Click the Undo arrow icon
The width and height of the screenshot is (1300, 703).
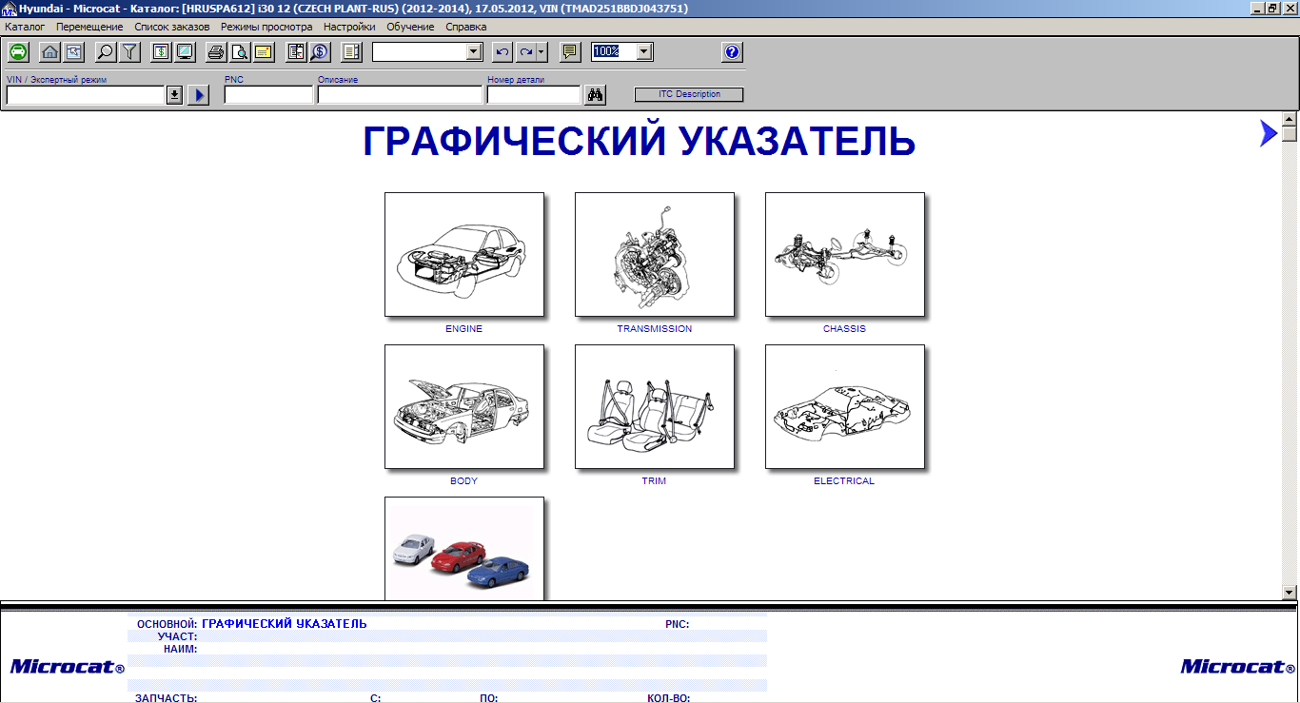click(502, 51)
